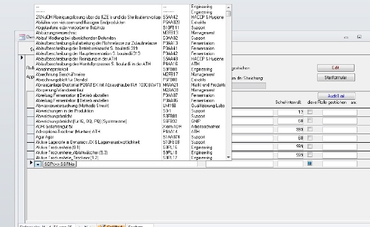Tick the checkbox in the row with interval 12
Screen dimensions: 370x227
pyautogui.click(x=310, y=112)
